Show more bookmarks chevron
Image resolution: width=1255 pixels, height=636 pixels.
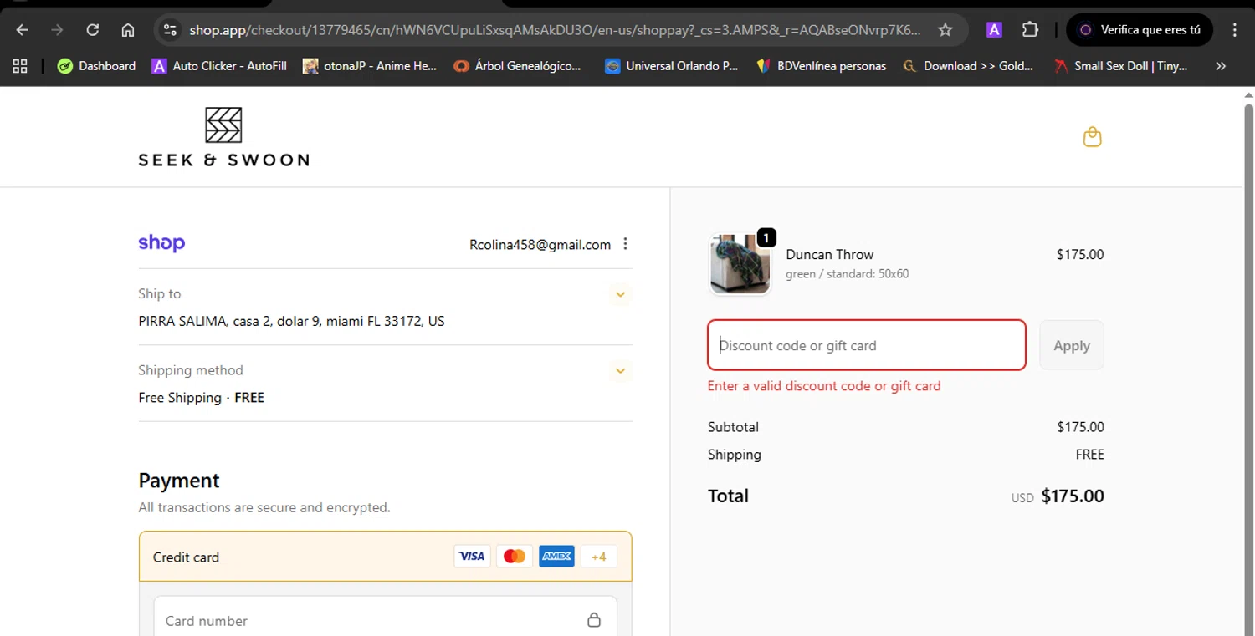point(1221,66)
